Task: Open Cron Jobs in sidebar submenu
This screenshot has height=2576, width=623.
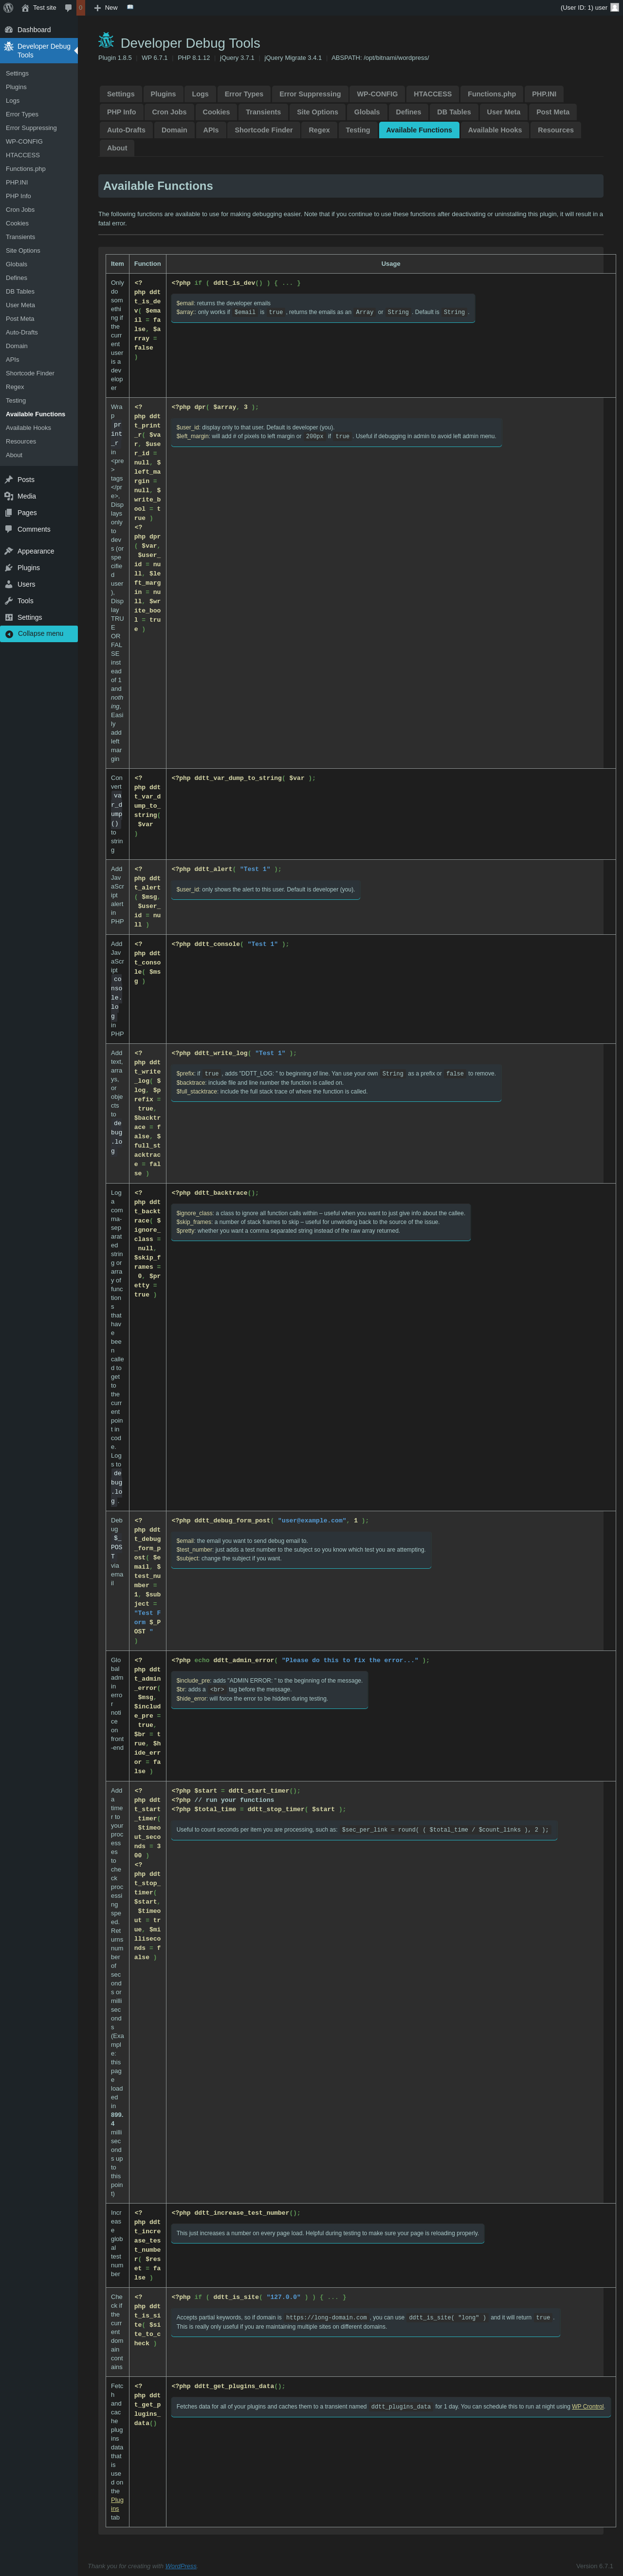Action: (20, 210)
